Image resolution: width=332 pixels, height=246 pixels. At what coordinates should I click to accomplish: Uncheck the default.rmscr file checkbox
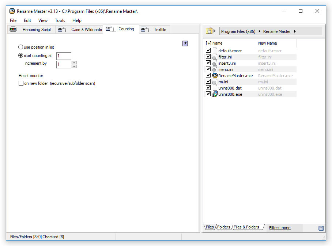(208, 50)
